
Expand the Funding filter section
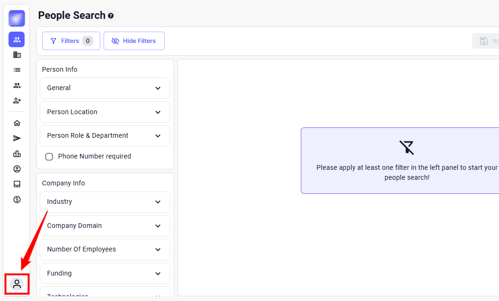105,274
